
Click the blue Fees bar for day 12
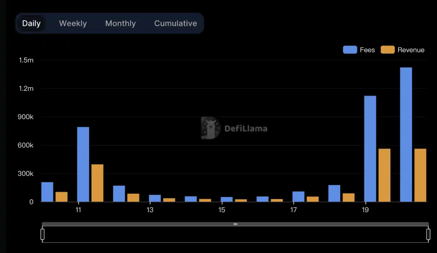(x=119, y=194)
